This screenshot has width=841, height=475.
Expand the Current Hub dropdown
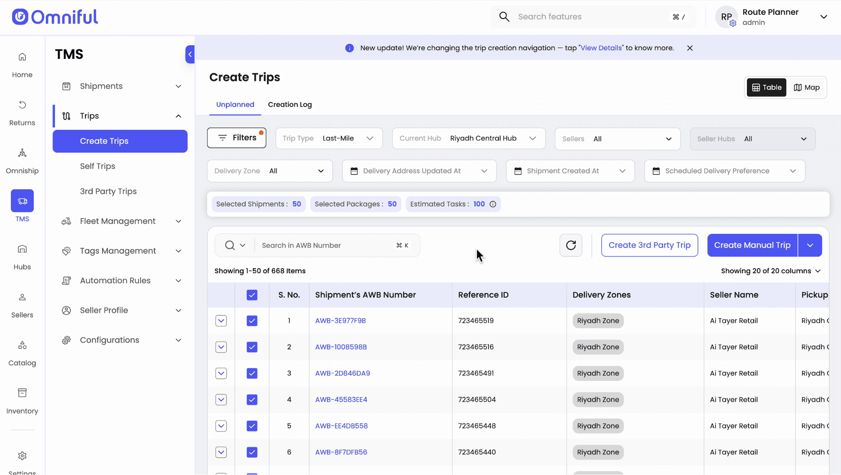tap(468, 139)
